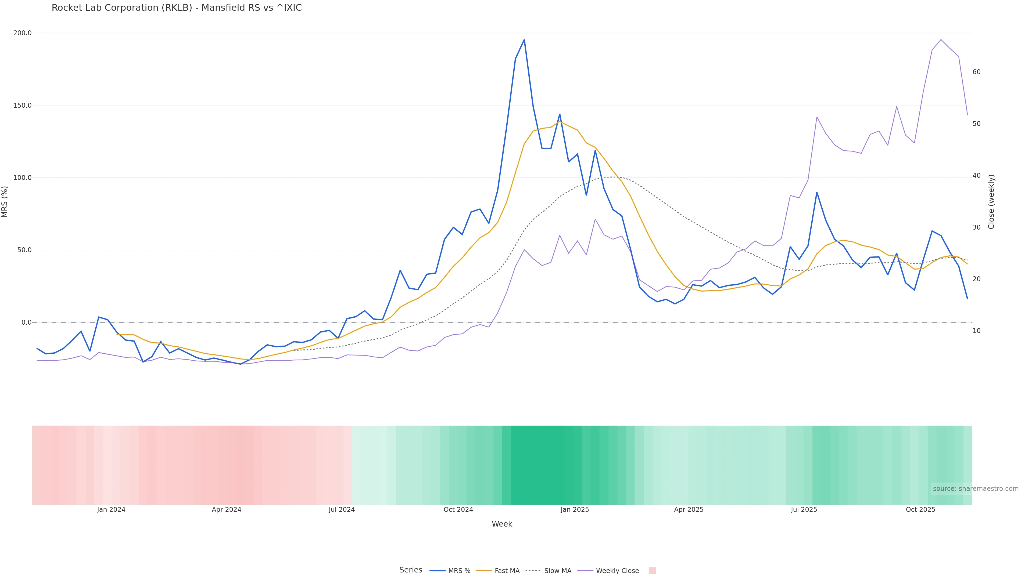Image resolution: width=1032 pixels, height=580 pixels.
Task: Click the Week x-axis title
Action: (501, 524)
